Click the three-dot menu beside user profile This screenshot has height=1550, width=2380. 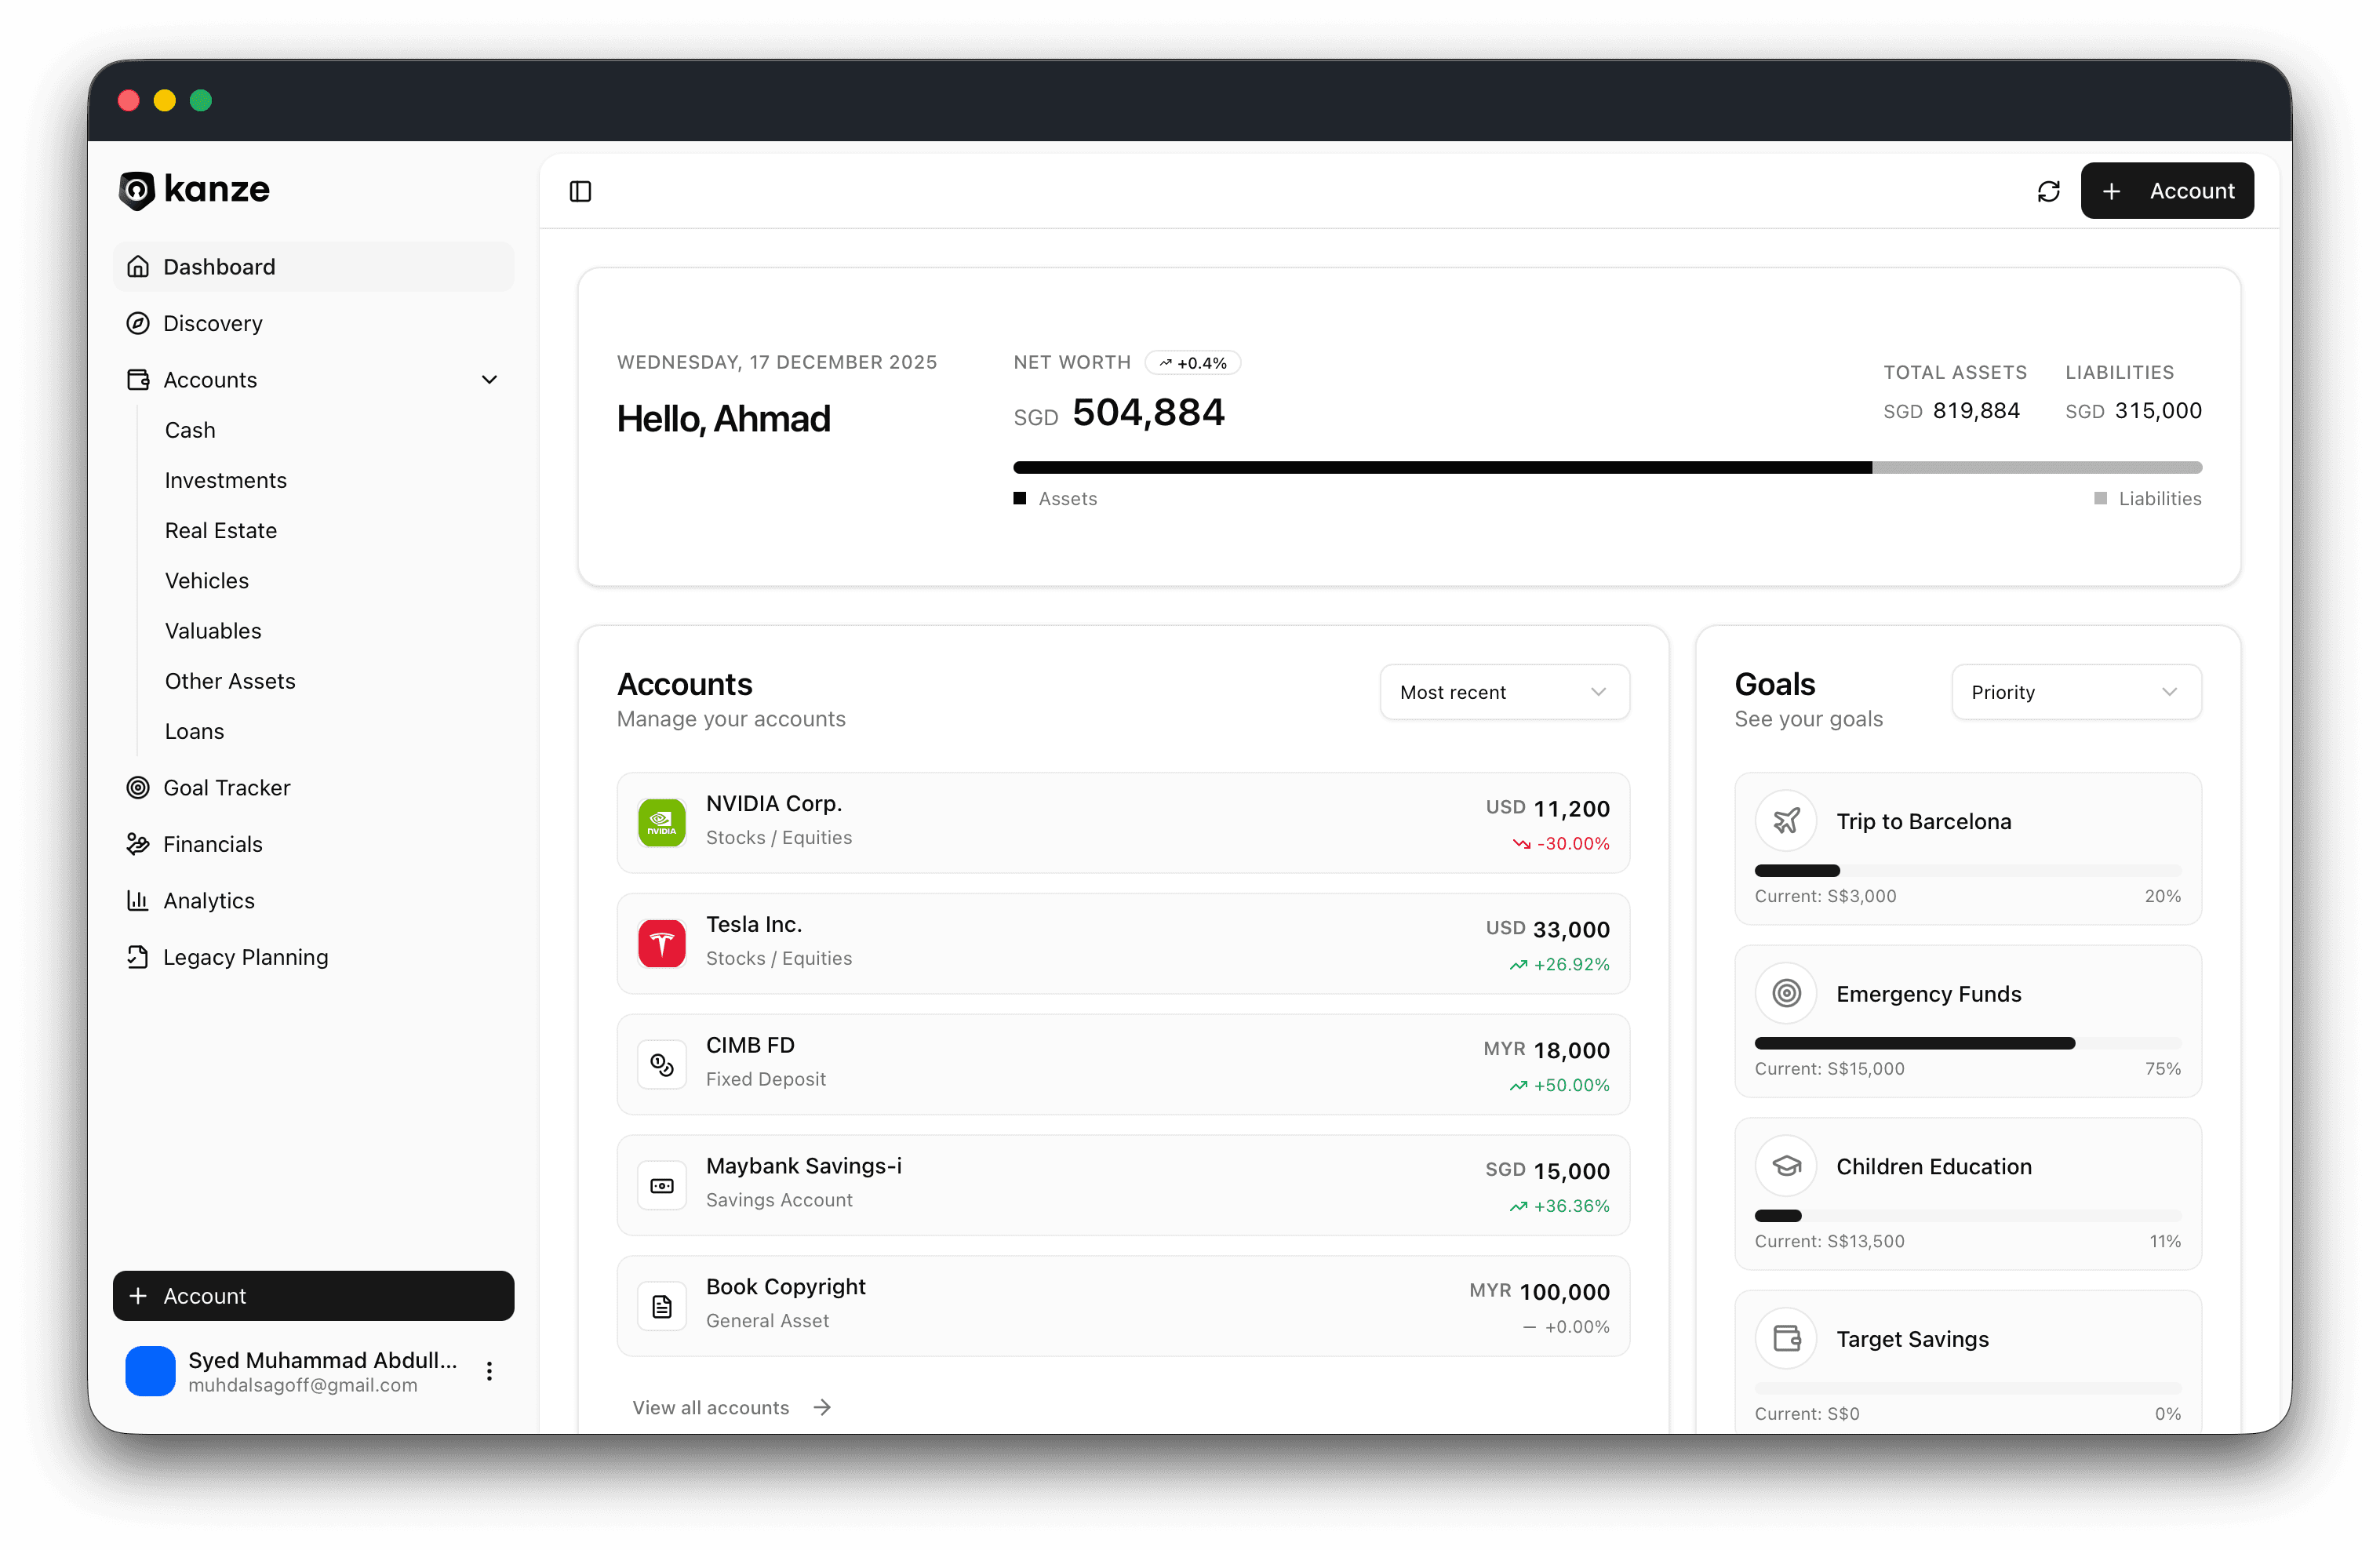coord(489,1371)
